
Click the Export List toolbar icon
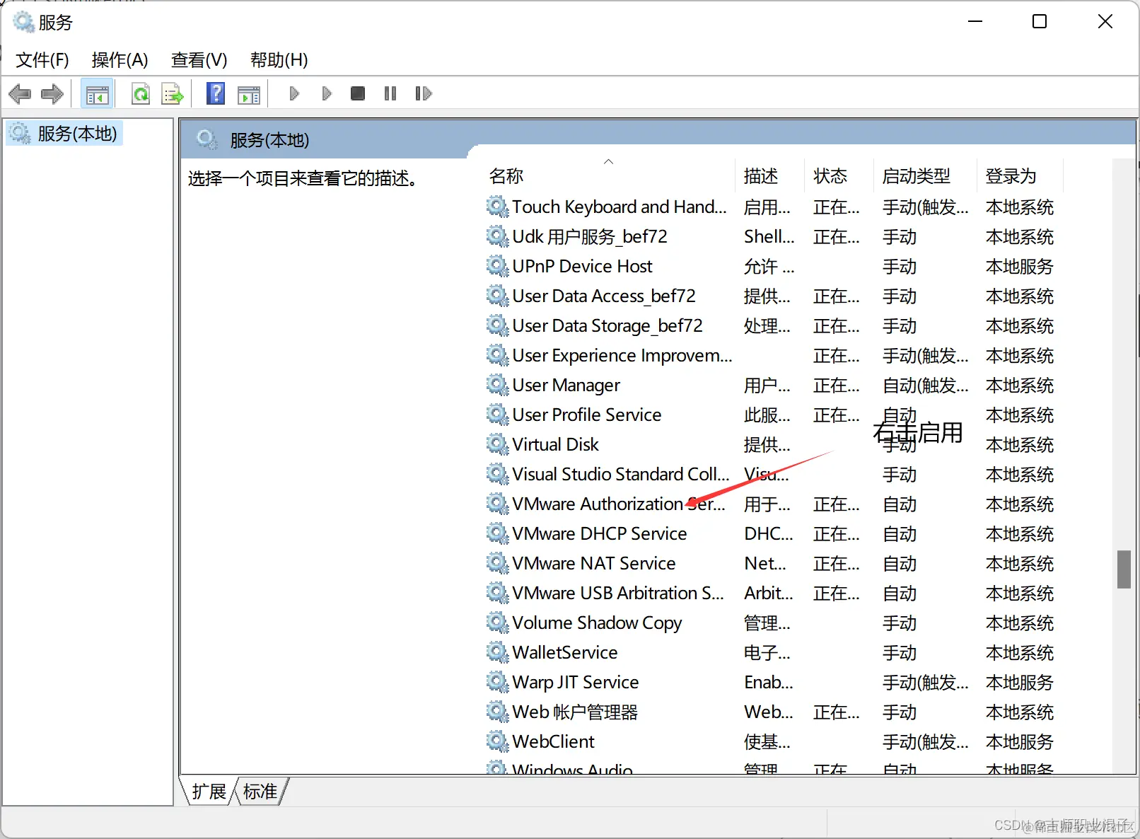tap(173, 93)
